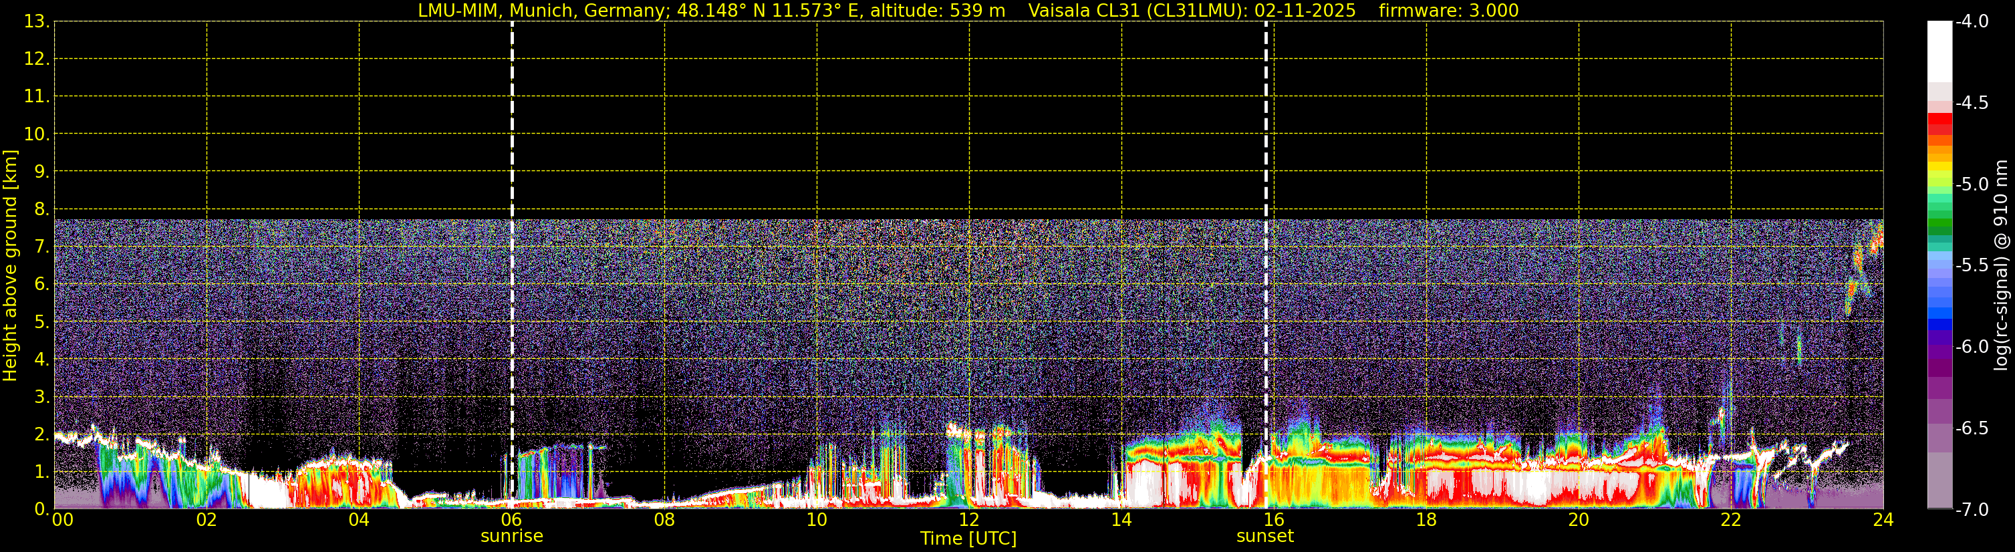This screenshot has height=552, width=2015.
Task: Click the 13 km tick on the height axis
Action: coord(35,22)
